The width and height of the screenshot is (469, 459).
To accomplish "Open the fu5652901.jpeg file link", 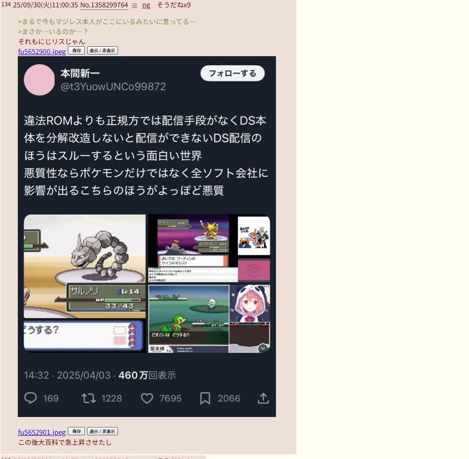I will coord(42,432).
